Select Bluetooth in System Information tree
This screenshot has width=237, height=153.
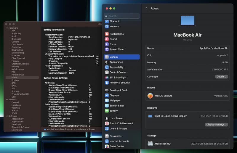click(x=16, y=39)
